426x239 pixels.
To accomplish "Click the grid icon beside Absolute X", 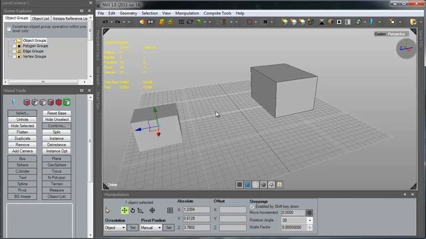I will point(170,210).
